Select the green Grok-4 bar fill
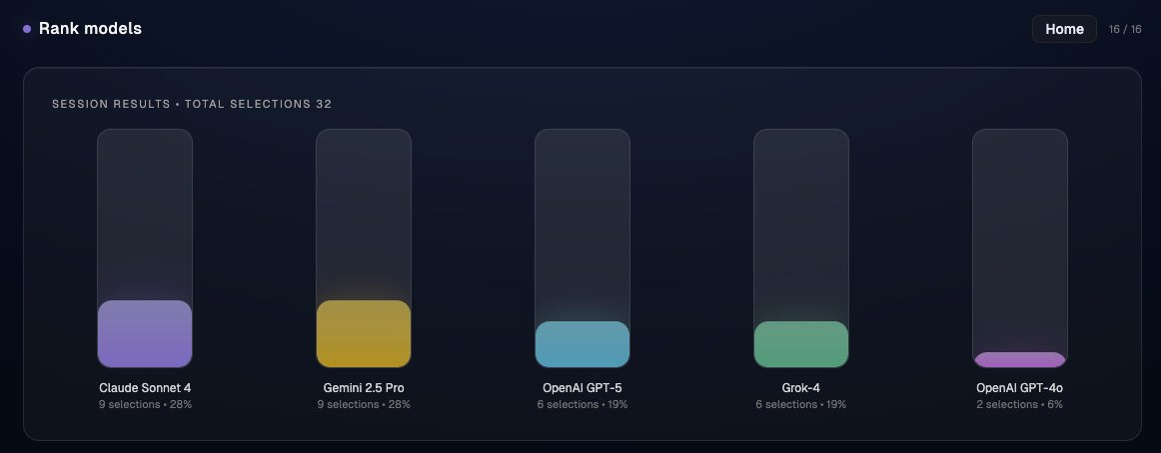The height and width of the screenshot is (453, 1161). [801, 344]
